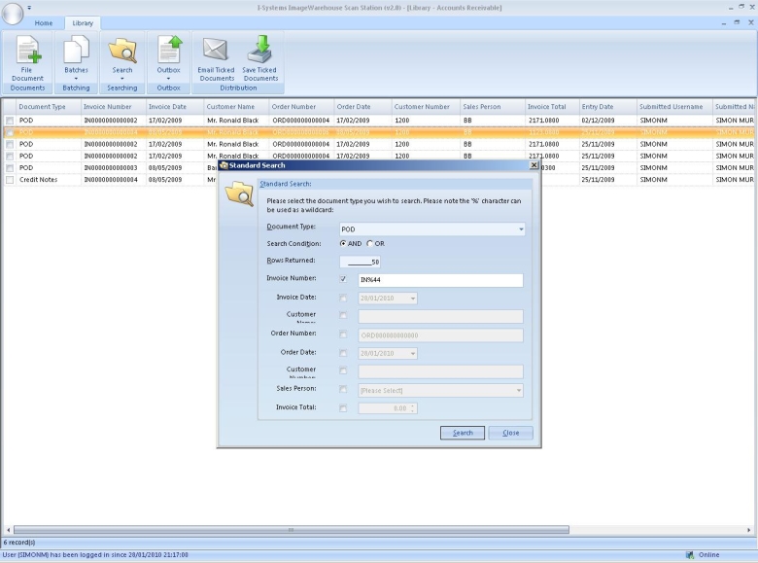
Task: Click the scroll right arrow
Action: [x=749, y=530]
